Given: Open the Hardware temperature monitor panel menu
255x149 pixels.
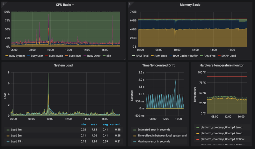Looking at the screenshot, I should tap(222, 66).
